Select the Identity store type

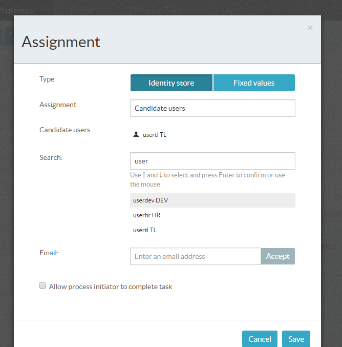pyautogui.click(x=171, y=83)
